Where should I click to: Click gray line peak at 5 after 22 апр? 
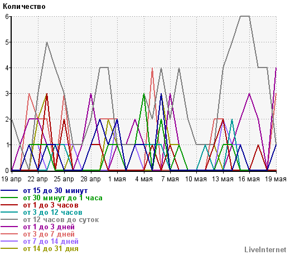(x=47, y=42)
